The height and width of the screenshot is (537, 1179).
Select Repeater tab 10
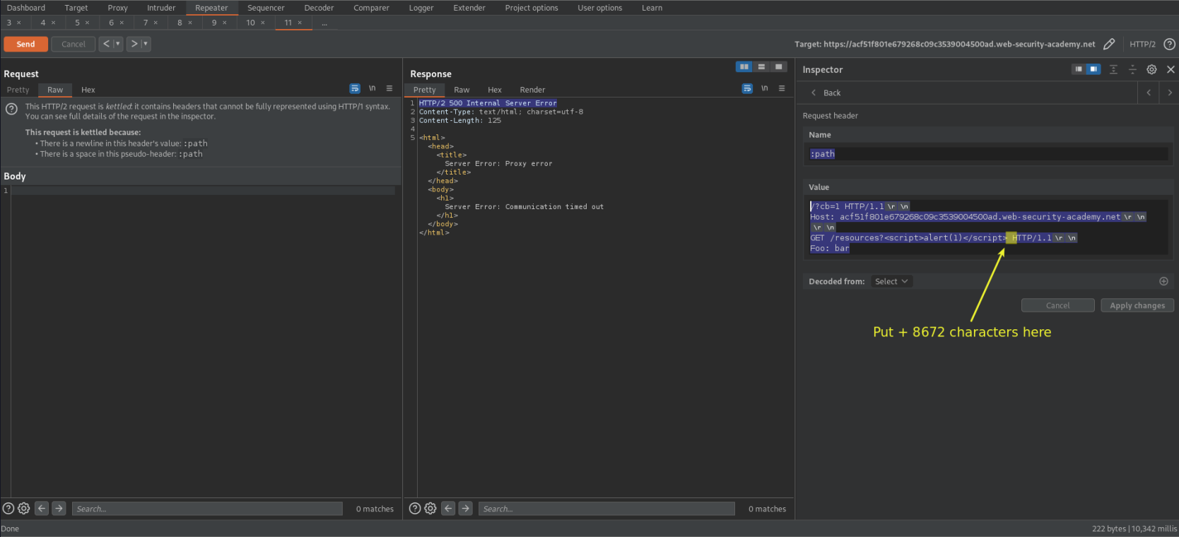250,23
